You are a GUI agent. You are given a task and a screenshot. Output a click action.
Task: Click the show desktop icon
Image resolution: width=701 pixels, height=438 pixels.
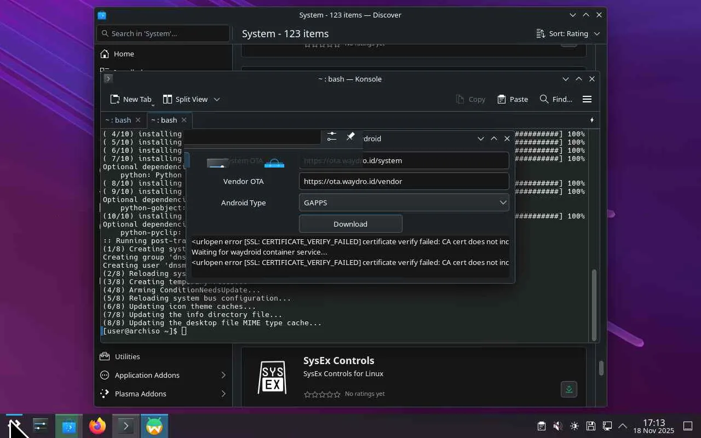(688, 426)
